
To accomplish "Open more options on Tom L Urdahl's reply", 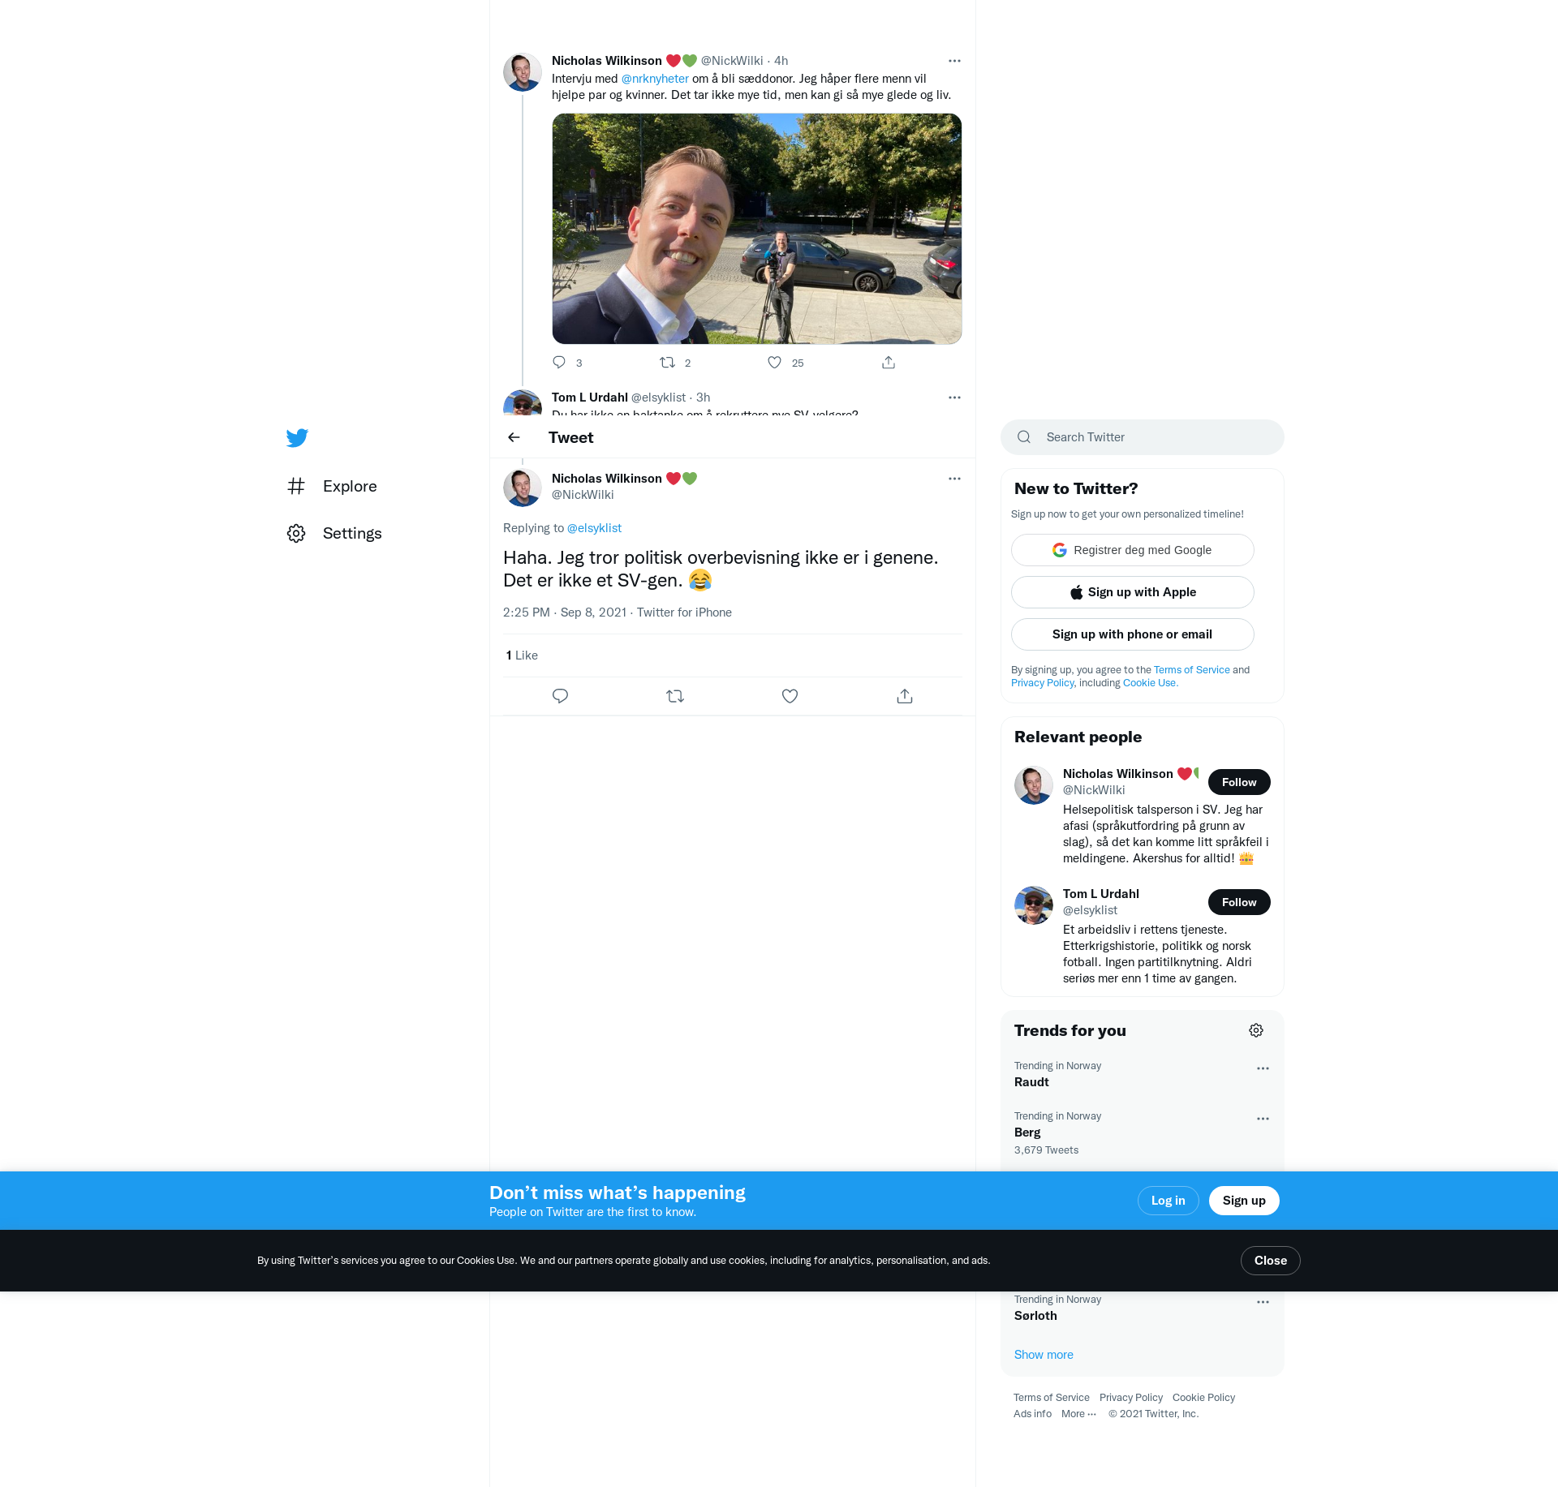I will (954, 398).
